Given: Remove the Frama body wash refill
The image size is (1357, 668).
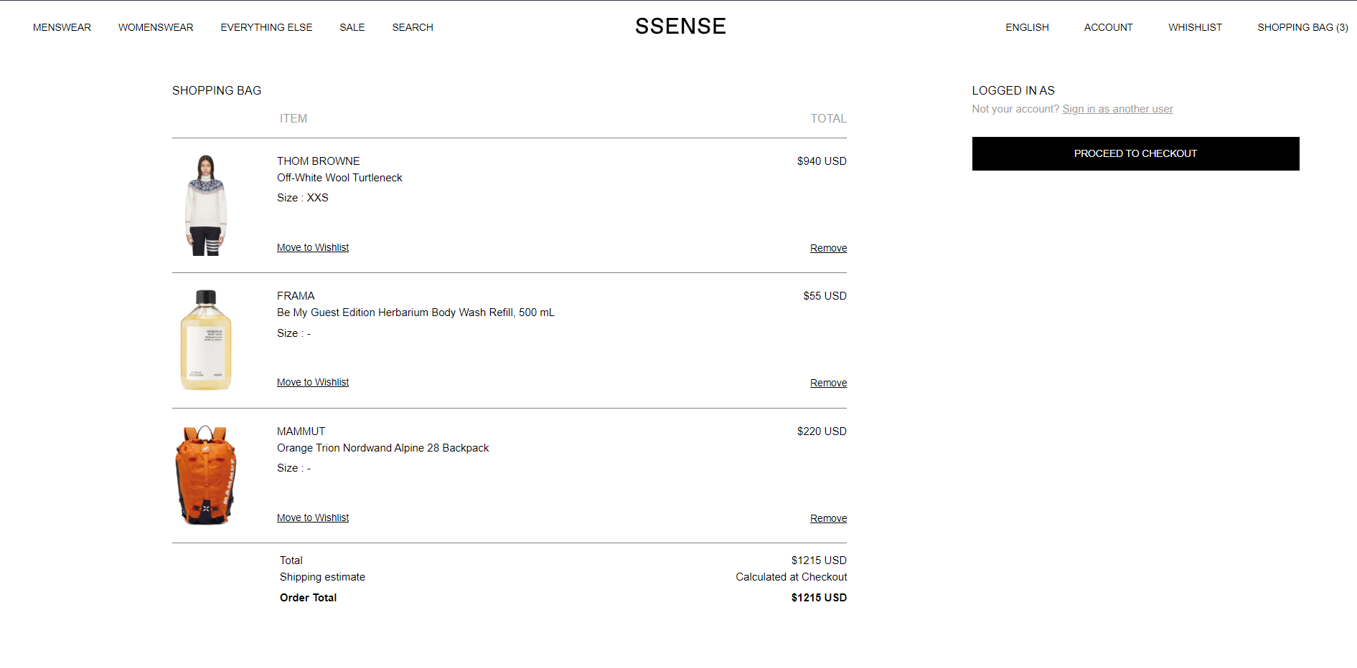Looking at the screenshot, I should (828, 383).
